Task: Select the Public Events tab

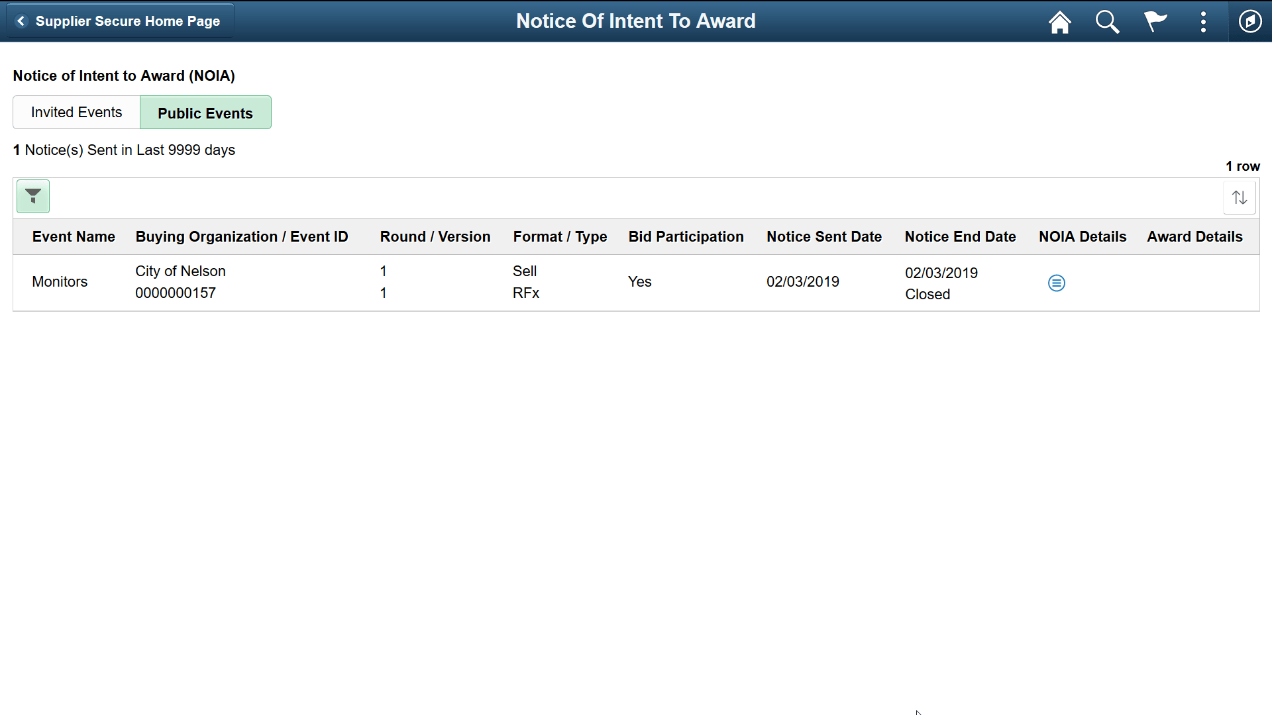Action: [205, 113]
